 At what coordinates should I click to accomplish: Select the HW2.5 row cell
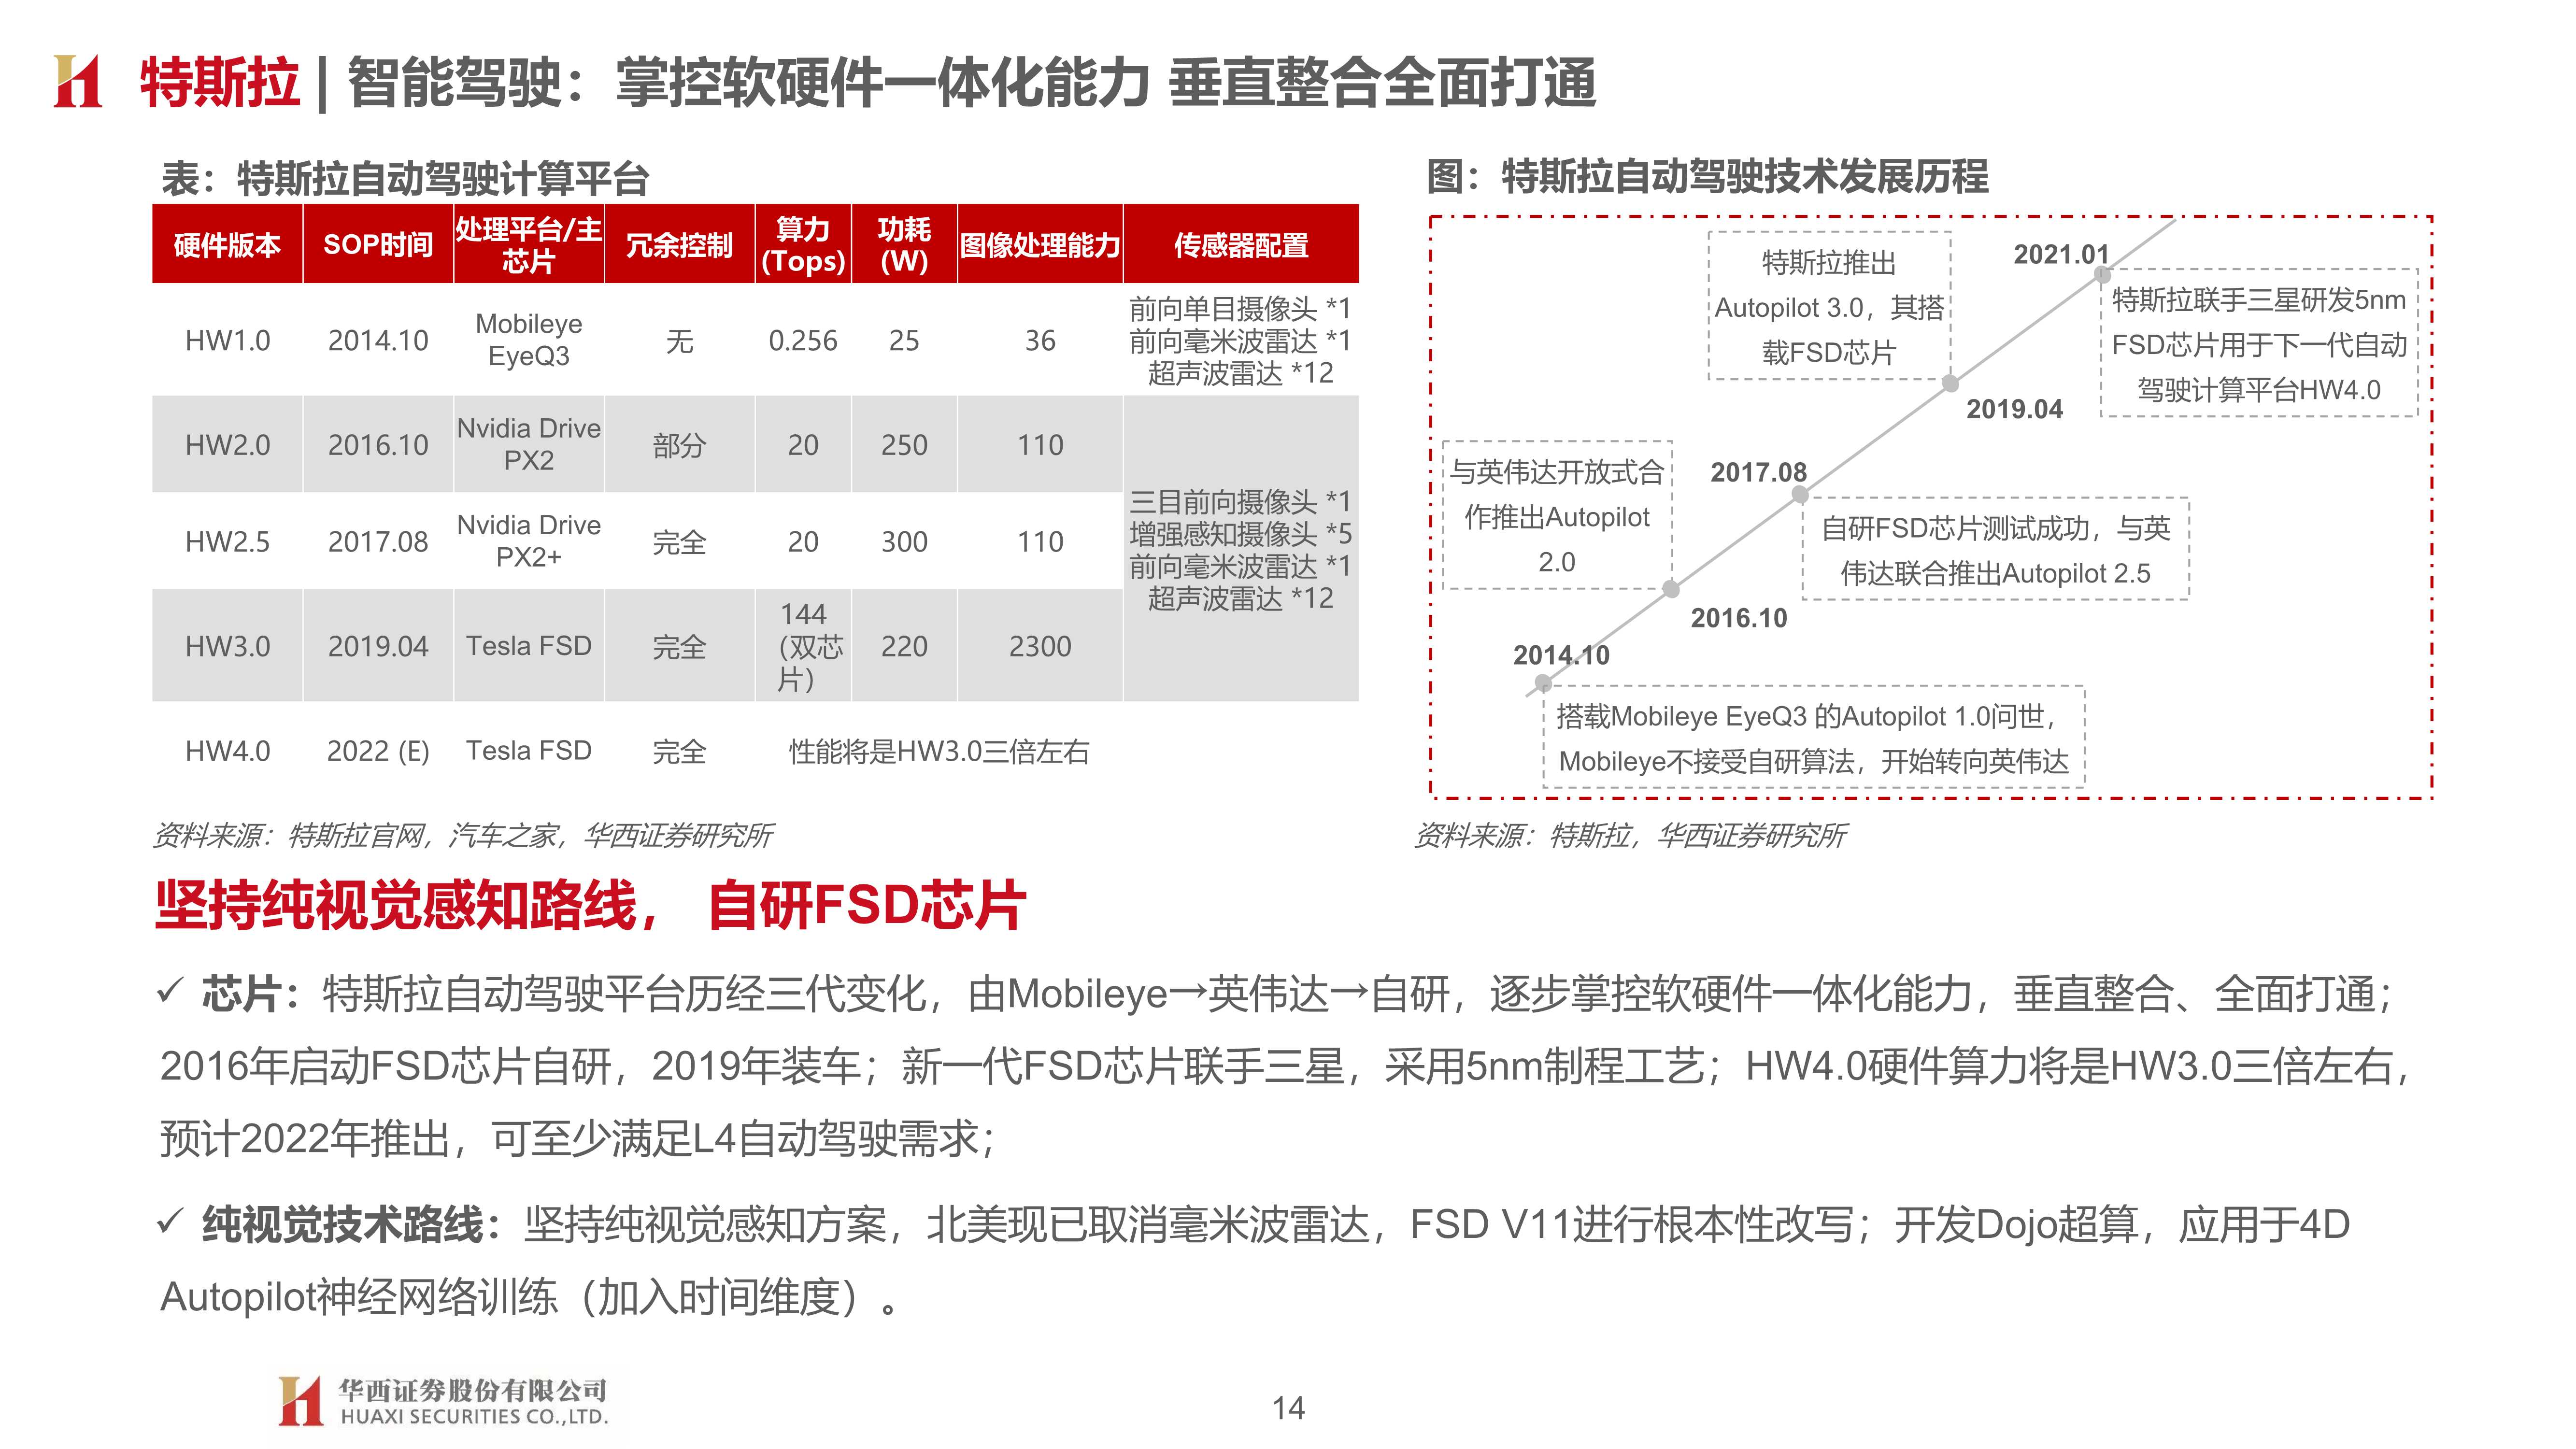[x=227, y=542]
